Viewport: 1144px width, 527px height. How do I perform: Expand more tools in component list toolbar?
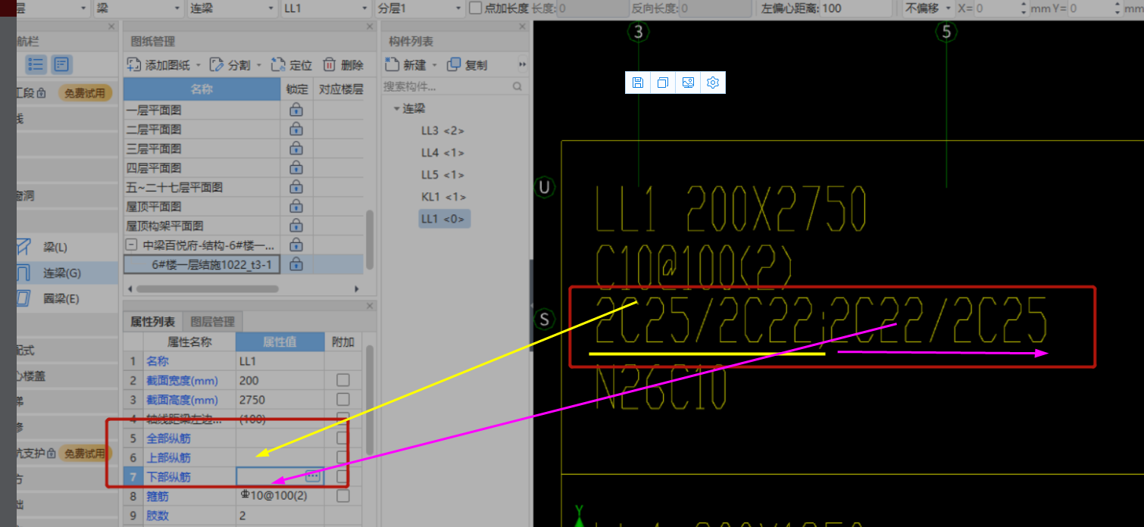coord(522,65)
